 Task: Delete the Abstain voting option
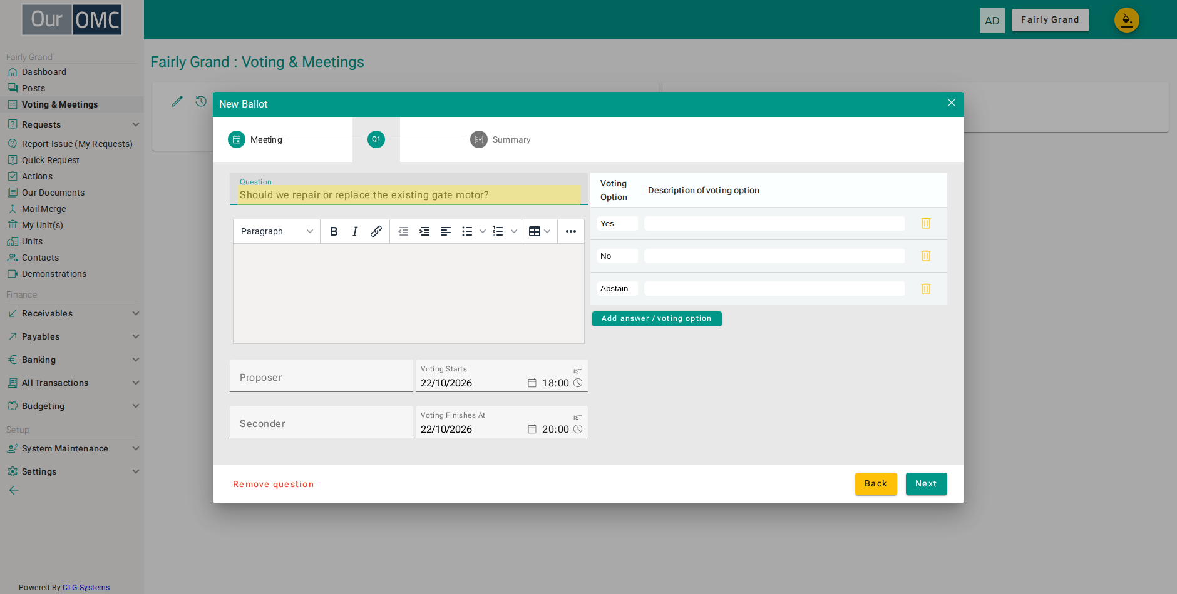coord(926,289)
